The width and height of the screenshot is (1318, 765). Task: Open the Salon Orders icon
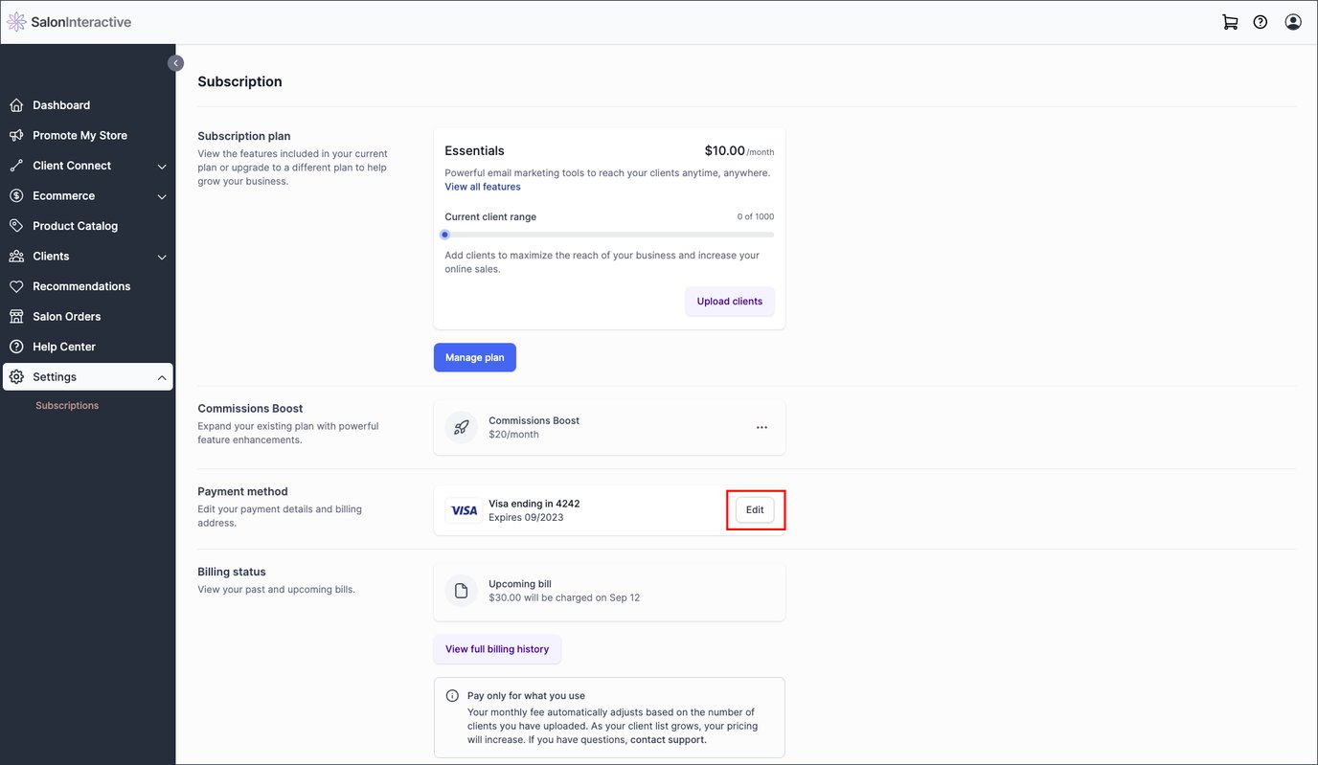click(x=16, y=316)
